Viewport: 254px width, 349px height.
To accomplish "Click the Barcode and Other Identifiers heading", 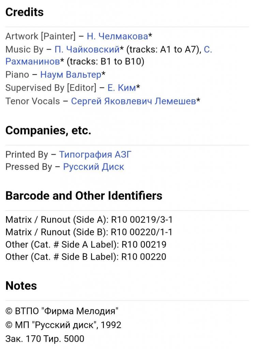I will point(84,196).
